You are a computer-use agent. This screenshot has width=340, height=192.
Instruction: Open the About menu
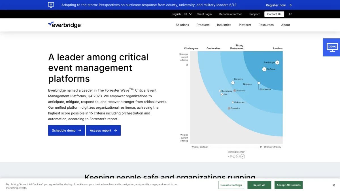tap(286, 25)
